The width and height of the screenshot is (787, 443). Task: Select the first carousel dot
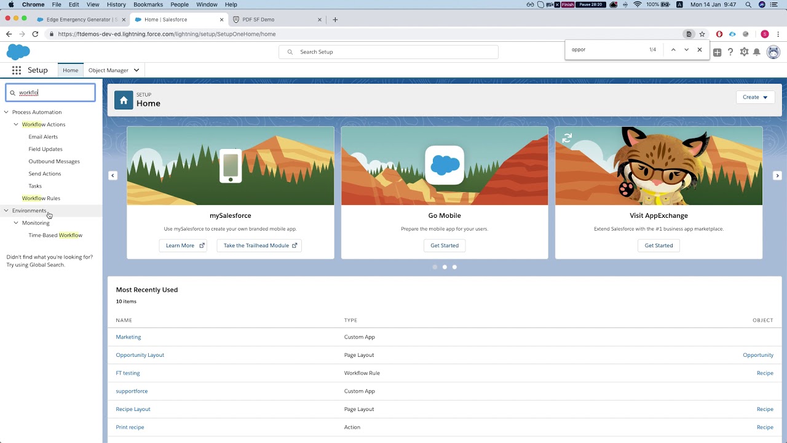point(435,267)
